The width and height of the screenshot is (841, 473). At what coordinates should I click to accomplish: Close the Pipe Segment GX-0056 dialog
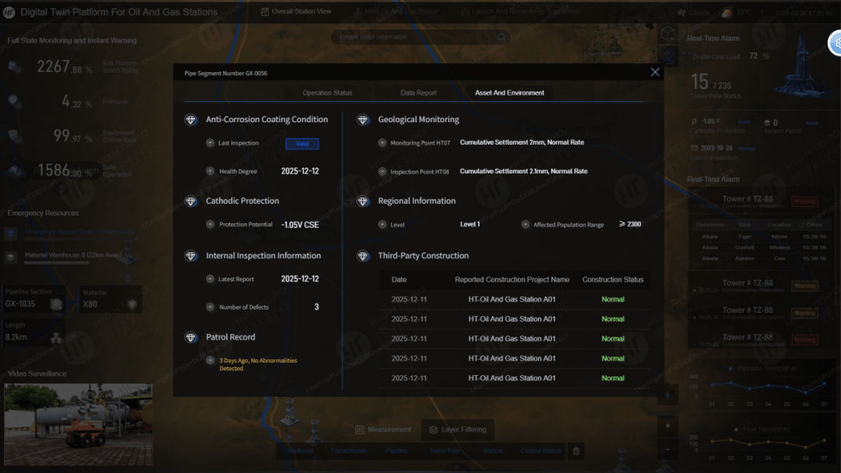tap(655, 72)
